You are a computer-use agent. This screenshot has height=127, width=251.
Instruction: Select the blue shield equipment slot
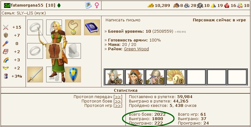73,75
